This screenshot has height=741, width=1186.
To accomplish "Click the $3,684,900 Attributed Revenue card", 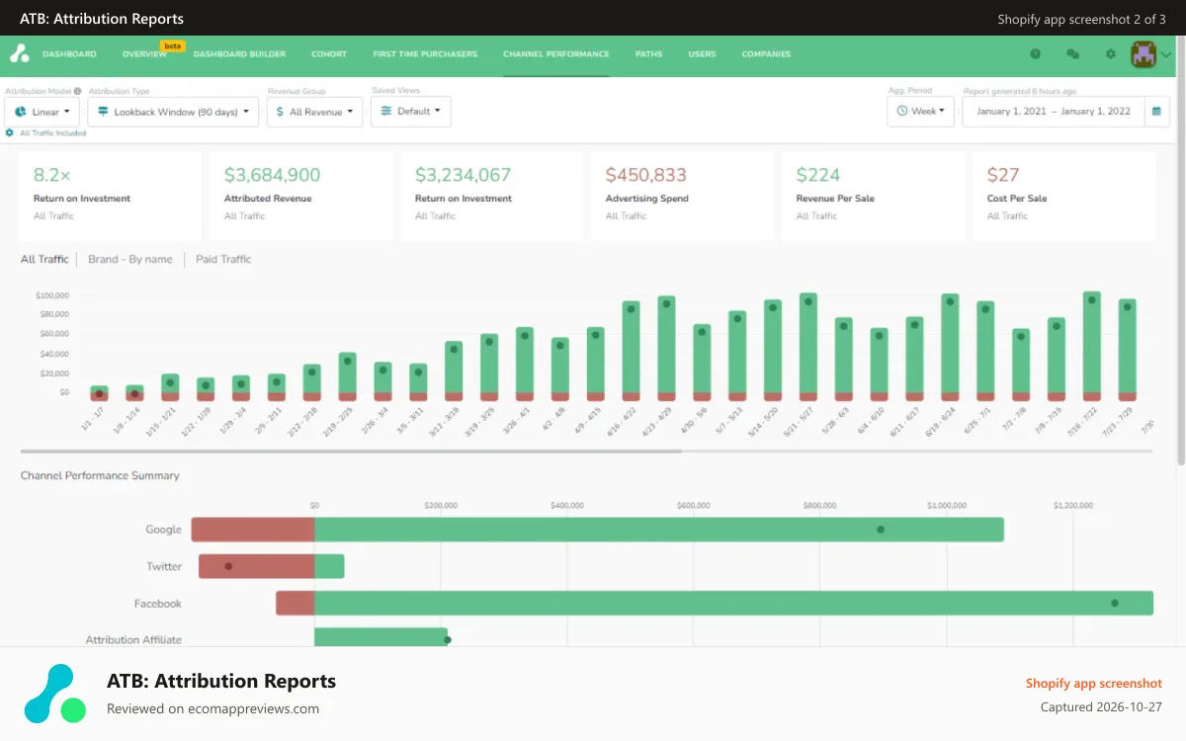I will coord(300,196).
